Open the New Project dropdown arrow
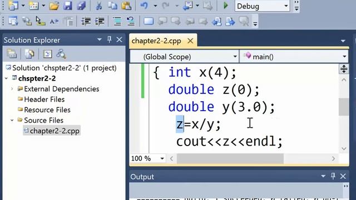Image resolution: width=356 pixels, height=200 pixels. [x=23, y=6]
